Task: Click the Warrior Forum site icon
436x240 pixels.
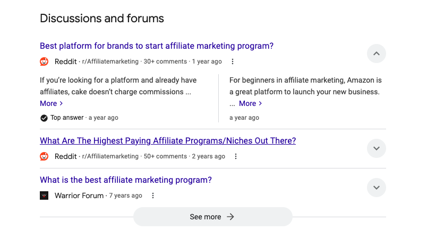Action: (x=44, y=195)
